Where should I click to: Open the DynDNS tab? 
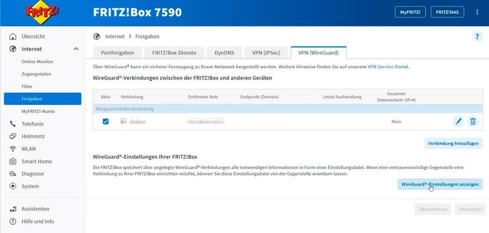[x=224, y=52]
